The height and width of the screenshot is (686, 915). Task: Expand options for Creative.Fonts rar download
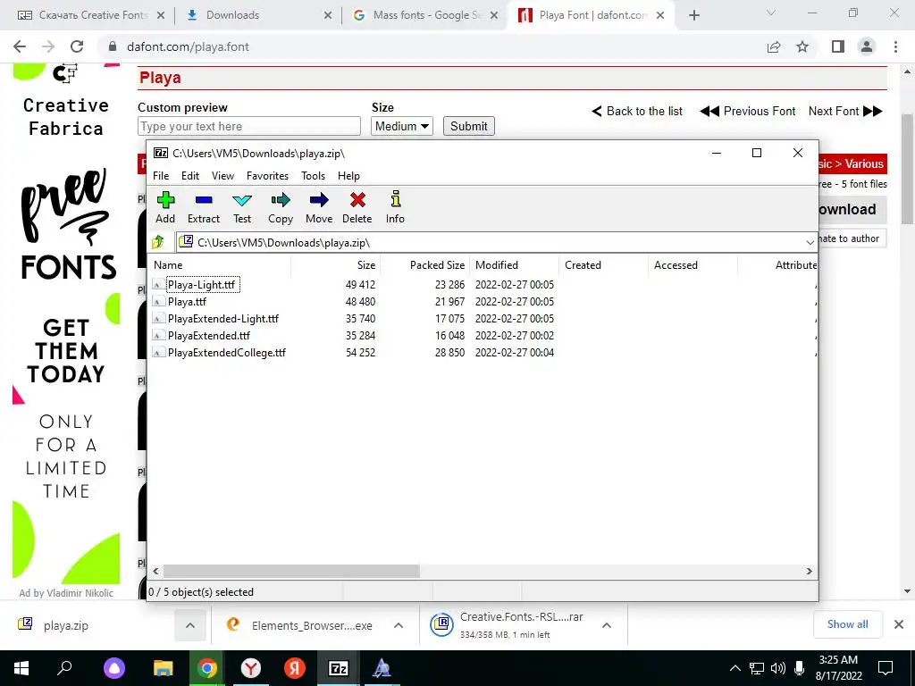pyautogui.click(x=607, y=625)
